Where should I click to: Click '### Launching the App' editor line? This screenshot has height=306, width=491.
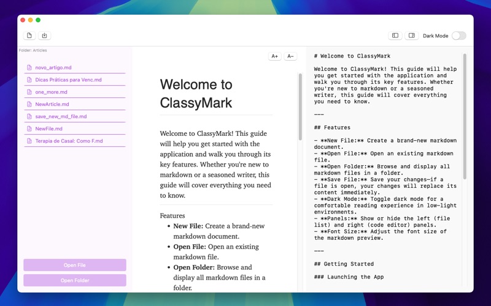click(x=349, y=277)
